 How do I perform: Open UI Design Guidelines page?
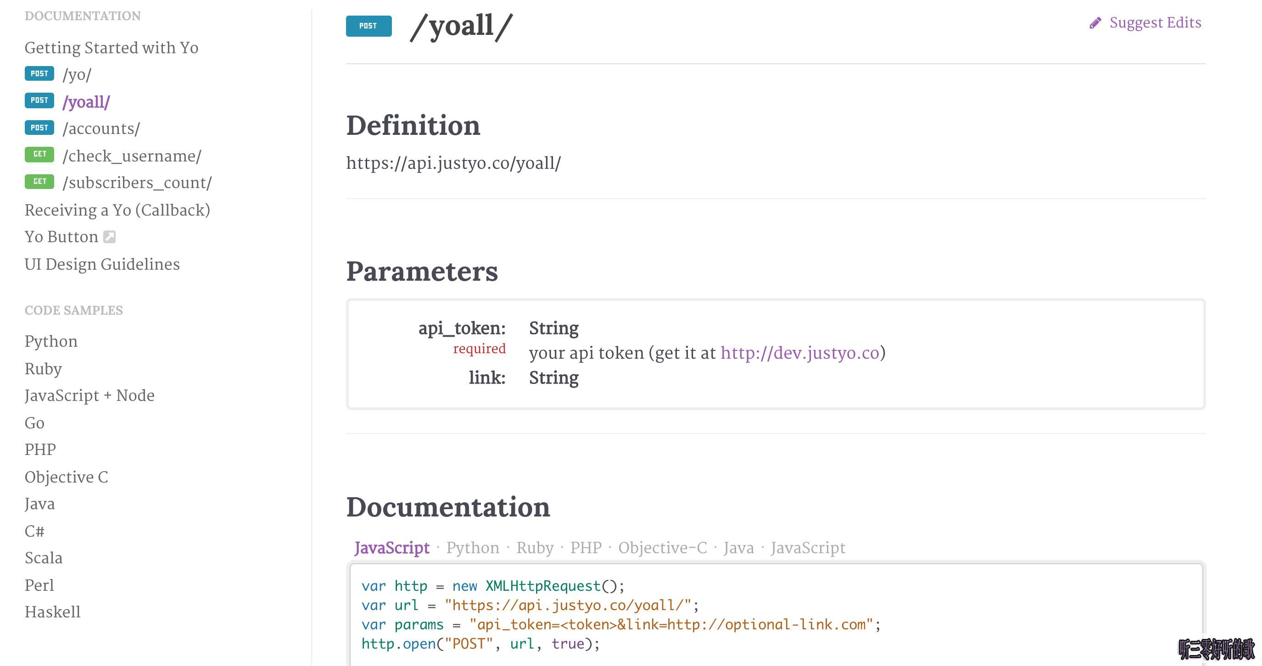(102, 265)
